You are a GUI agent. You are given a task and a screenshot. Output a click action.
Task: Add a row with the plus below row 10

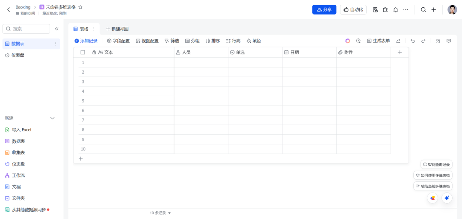point(81,159)
